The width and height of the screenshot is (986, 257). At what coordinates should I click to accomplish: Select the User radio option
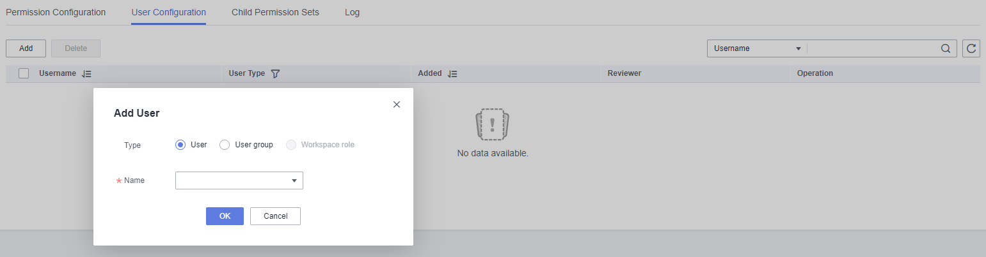pos(180,145)
